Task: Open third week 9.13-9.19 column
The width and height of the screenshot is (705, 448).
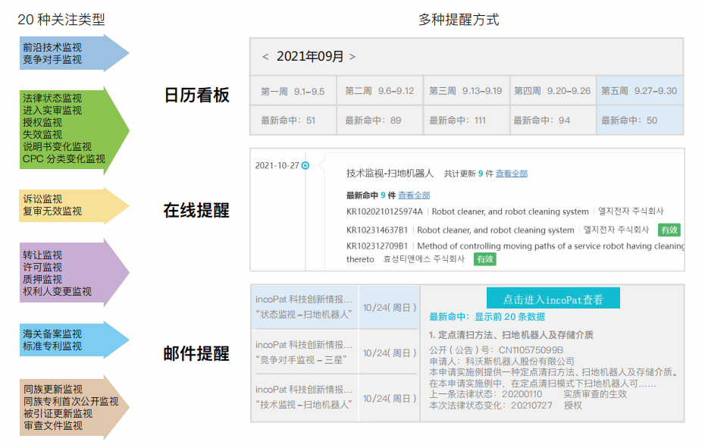Action: [x=465, y=91]
